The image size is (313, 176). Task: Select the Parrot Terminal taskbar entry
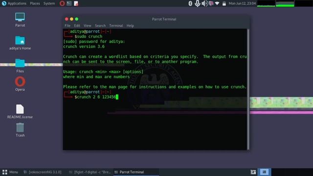click(x=136, y=172)
